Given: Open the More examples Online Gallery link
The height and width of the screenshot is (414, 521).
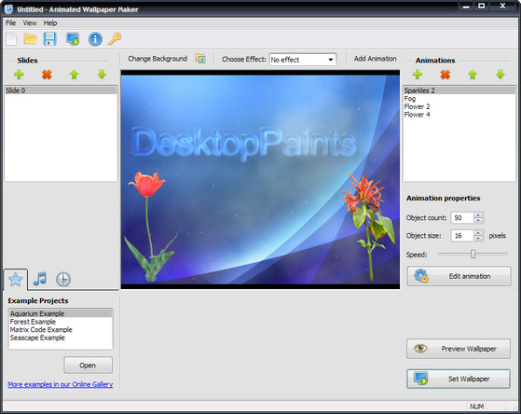Looking at the screenshot, I should pyautogui.click(x=61, y=384).
